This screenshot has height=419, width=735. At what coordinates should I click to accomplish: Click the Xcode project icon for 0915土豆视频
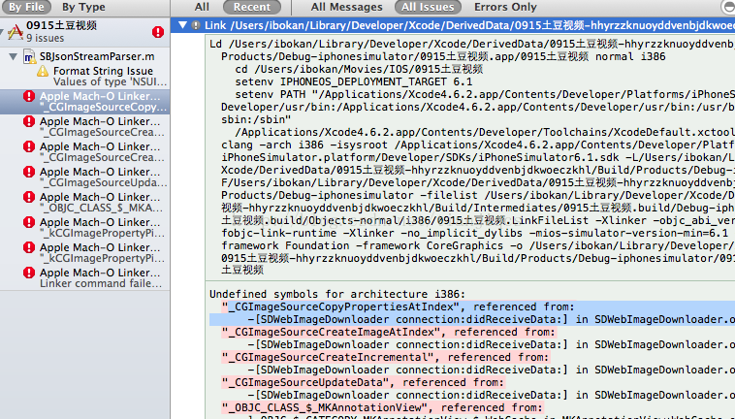(x=16, y=31)
